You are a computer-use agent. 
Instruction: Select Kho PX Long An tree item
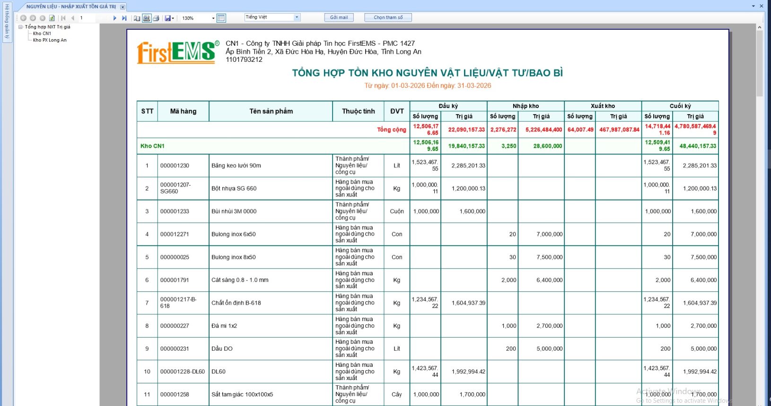point(50,40)
